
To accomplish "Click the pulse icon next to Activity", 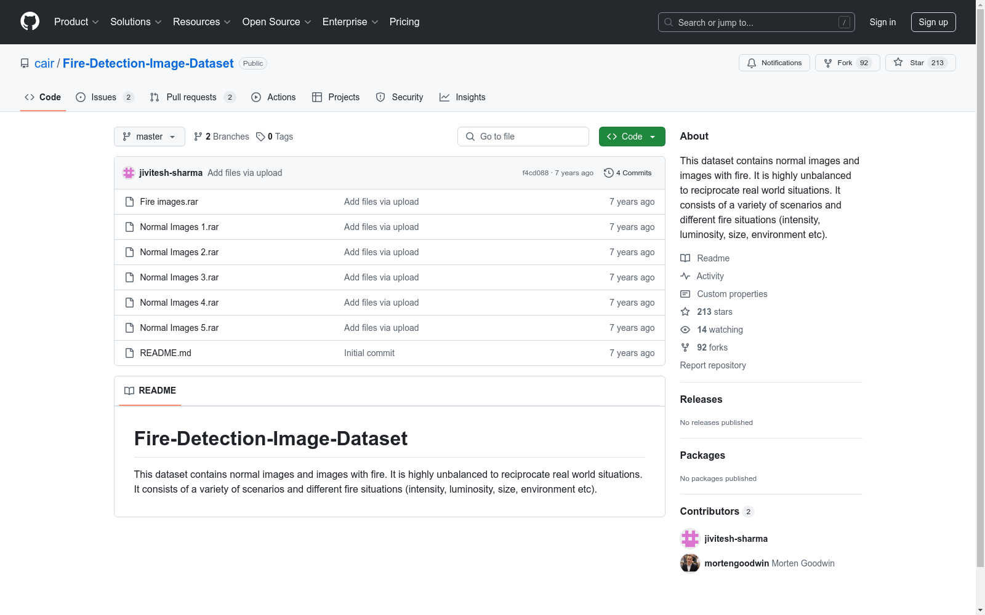I will (685, 276).
